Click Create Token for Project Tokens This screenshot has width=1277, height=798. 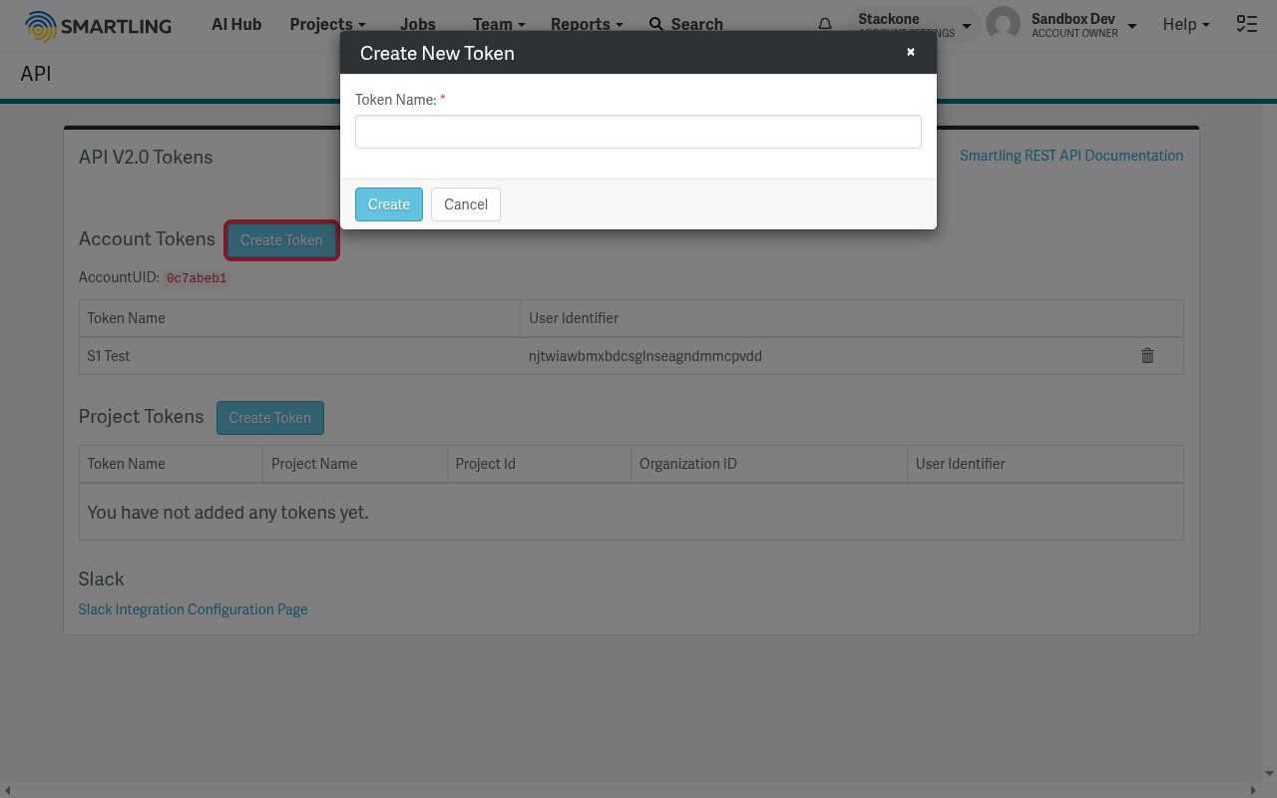coord(270,418)
